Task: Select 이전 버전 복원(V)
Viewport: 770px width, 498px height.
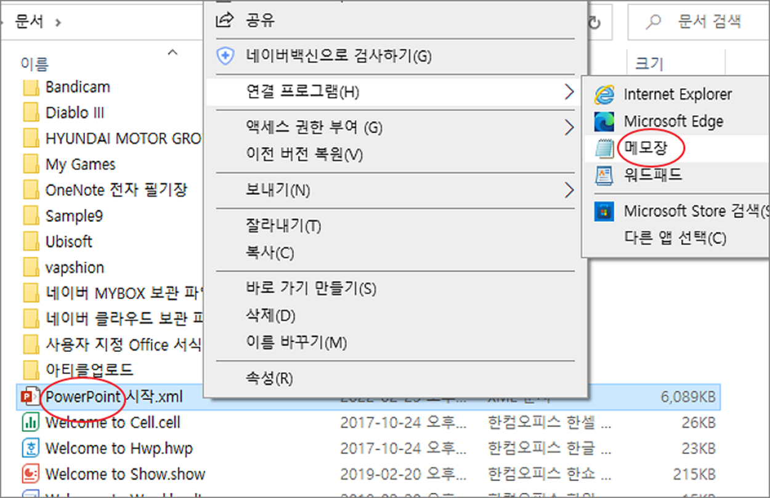Action: pos(304,154)
